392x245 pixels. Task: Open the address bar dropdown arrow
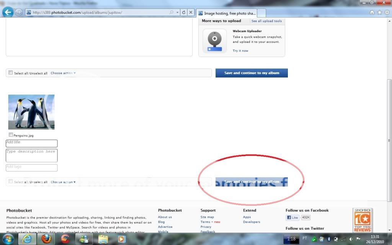coord(177,12)
